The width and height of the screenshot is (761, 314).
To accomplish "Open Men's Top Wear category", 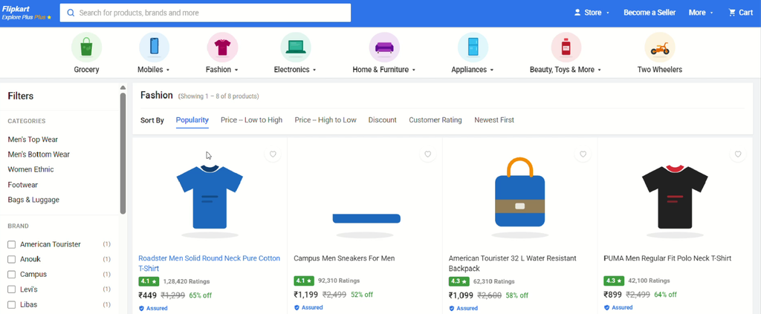I will click(x=33, y=140).
